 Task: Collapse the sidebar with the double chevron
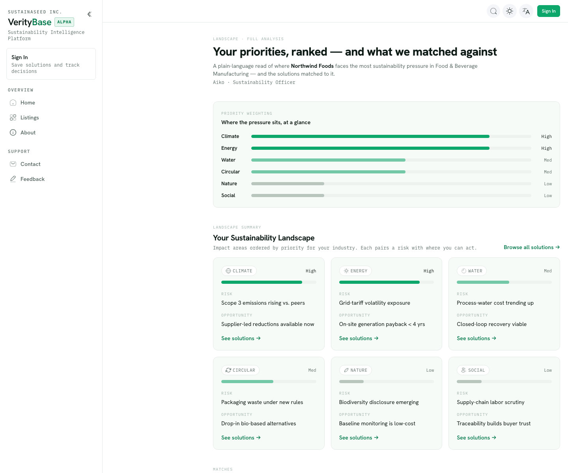click(x=90, y=14)
